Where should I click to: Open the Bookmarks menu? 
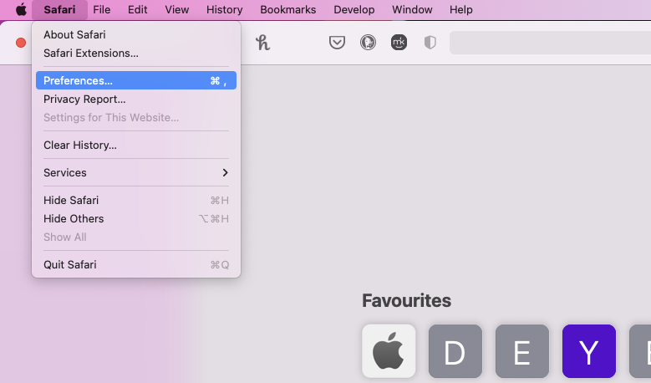[288, 9]
